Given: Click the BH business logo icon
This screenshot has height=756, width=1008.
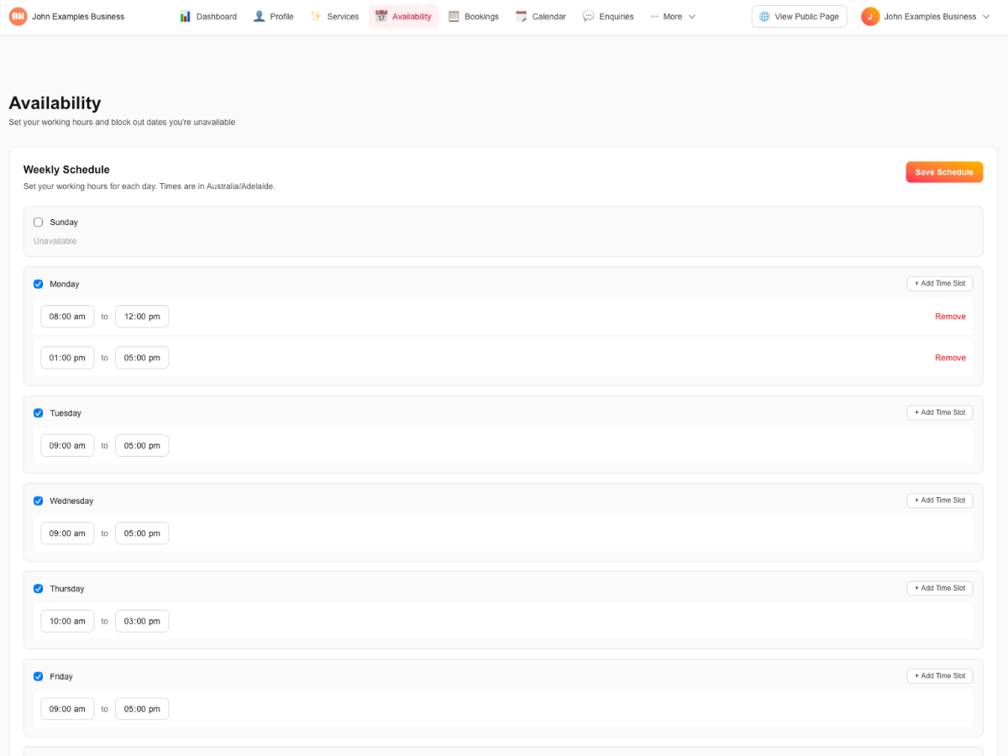Looking at the screenshot, I should [x=17, y=15].
